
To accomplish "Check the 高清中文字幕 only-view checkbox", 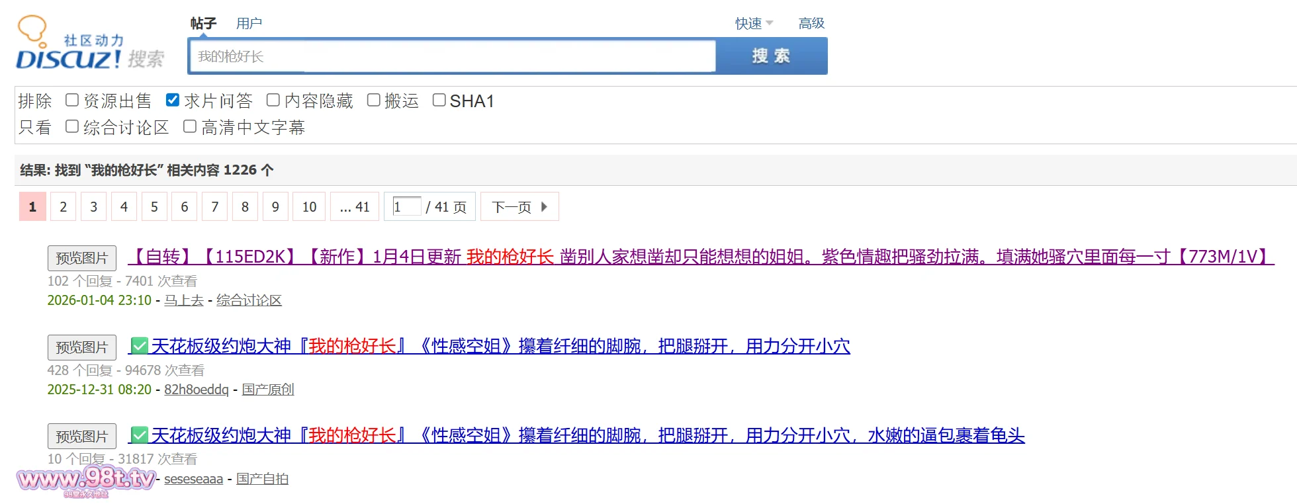I will [x=190, y=126].
